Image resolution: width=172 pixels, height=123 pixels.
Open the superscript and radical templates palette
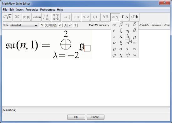click(x=8, y=17)
